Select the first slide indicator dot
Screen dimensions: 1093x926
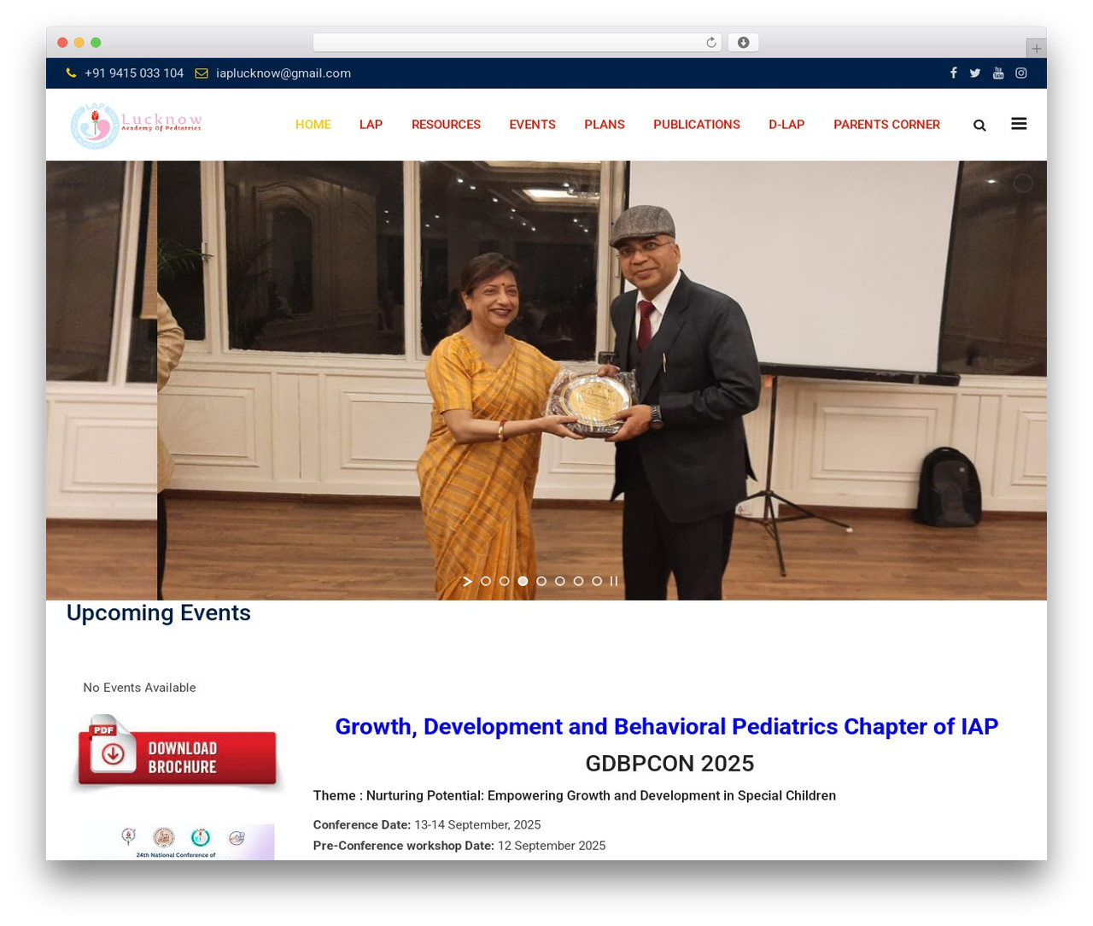(x=486, y=581)
